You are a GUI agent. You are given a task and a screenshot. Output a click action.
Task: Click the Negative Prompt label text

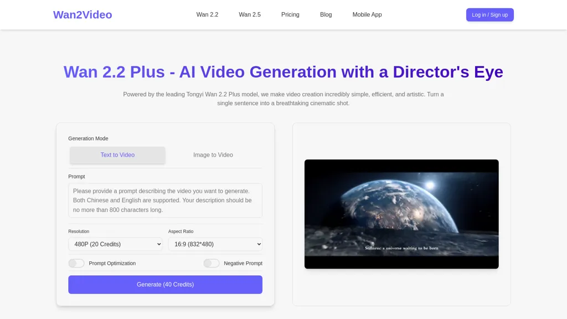[x=243, y=263]
